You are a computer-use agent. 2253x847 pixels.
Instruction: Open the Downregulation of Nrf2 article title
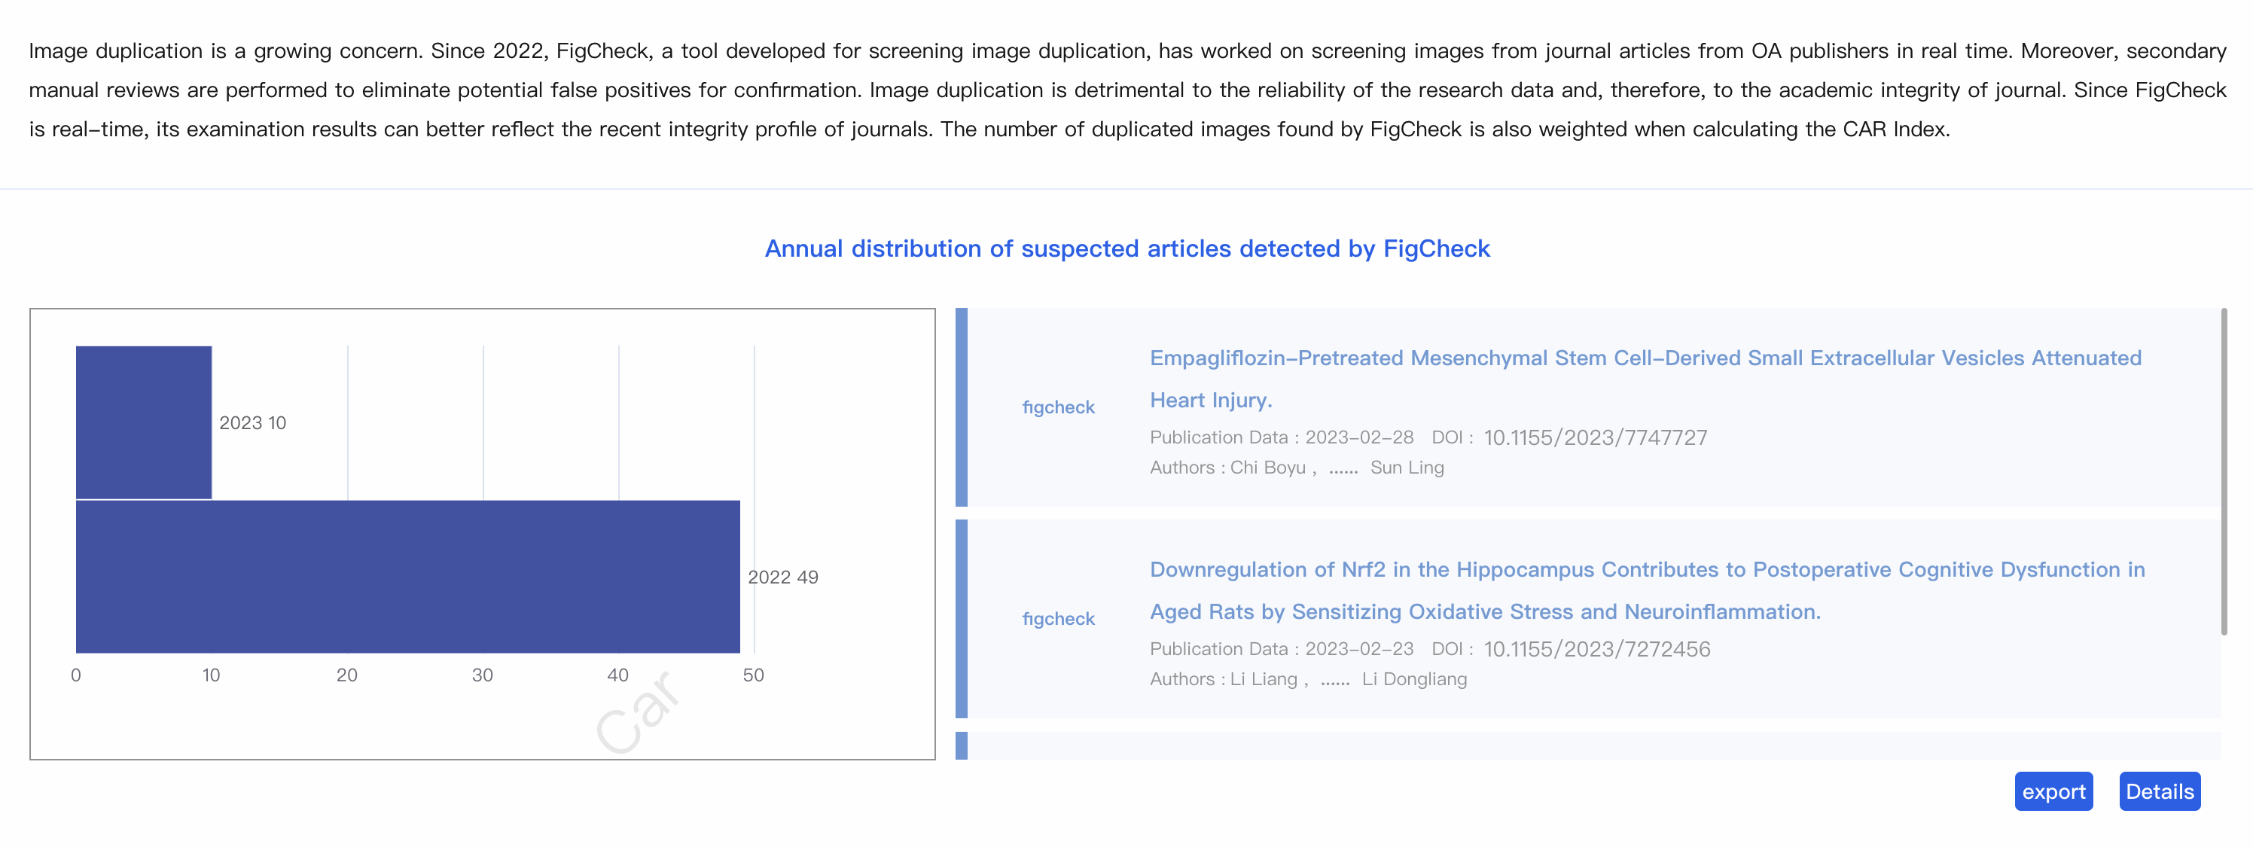pos(1646,570)
